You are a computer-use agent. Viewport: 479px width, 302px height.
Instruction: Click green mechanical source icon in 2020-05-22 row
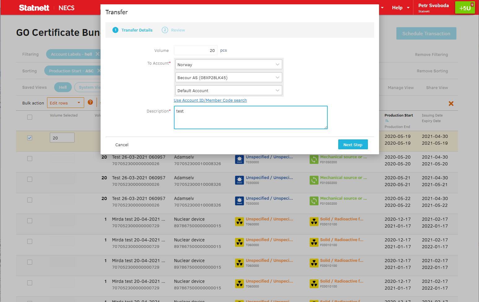click(x=314, y=201)
